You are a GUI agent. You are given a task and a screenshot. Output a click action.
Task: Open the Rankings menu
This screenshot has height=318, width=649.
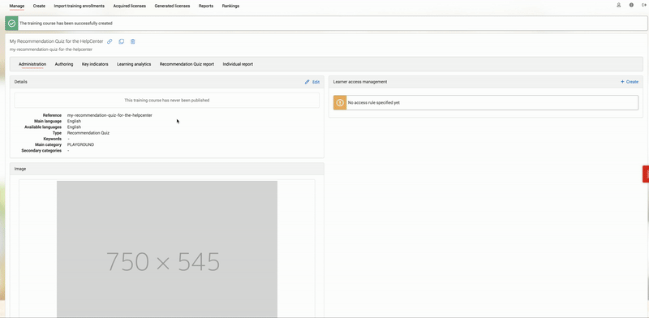[x=230, y=6]
